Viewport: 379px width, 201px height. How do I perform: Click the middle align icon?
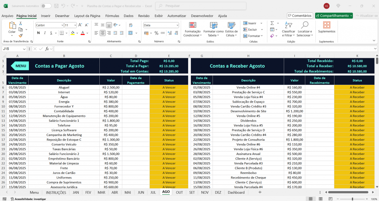pyautogui.click(x=103, y=25)
